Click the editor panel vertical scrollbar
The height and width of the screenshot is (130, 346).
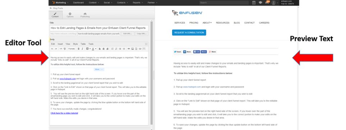coord(151,73)
